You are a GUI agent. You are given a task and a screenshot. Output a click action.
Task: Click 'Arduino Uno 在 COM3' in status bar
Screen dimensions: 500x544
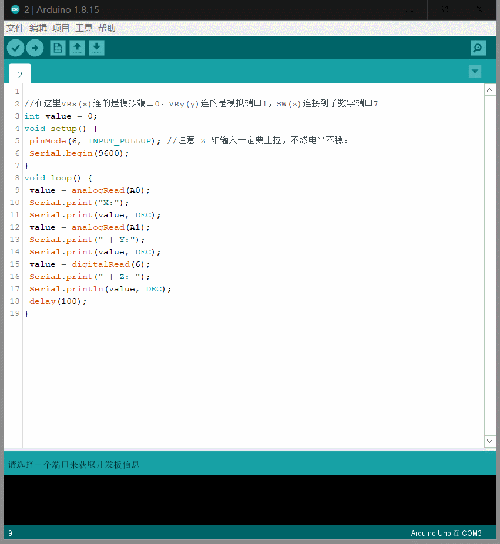pyautogui.click(x=446, y=533)
